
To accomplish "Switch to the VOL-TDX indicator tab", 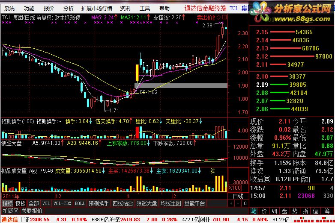I will (62, 204).
